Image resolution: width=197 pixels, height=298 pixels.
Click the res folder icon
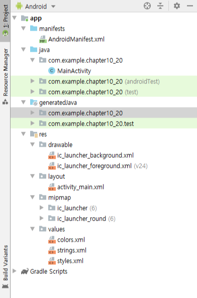34,134
